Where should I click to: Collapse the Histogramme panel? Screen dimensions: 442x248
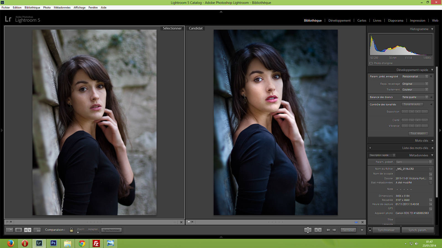(432, 29)
